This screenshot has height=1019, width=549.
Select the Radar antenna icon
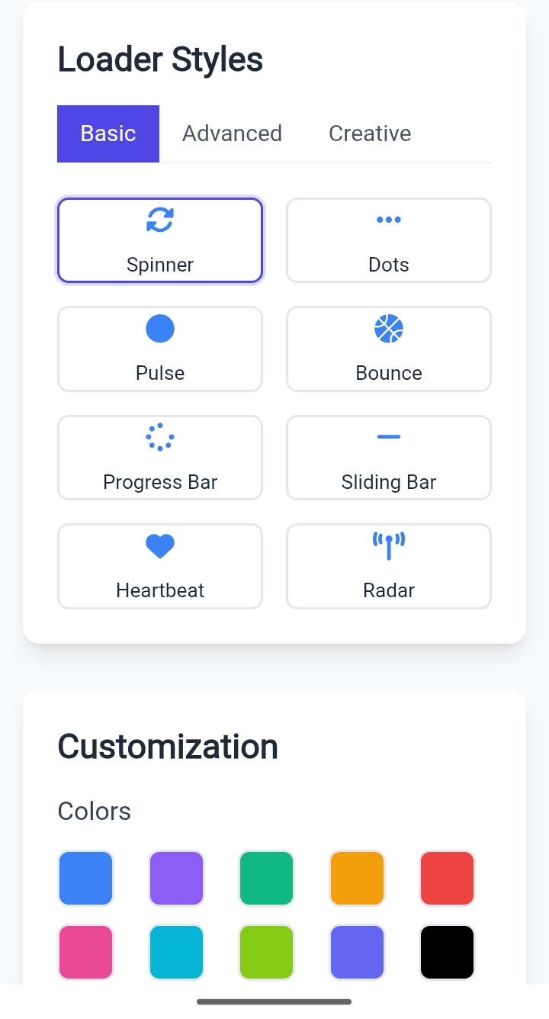point(389,546)
